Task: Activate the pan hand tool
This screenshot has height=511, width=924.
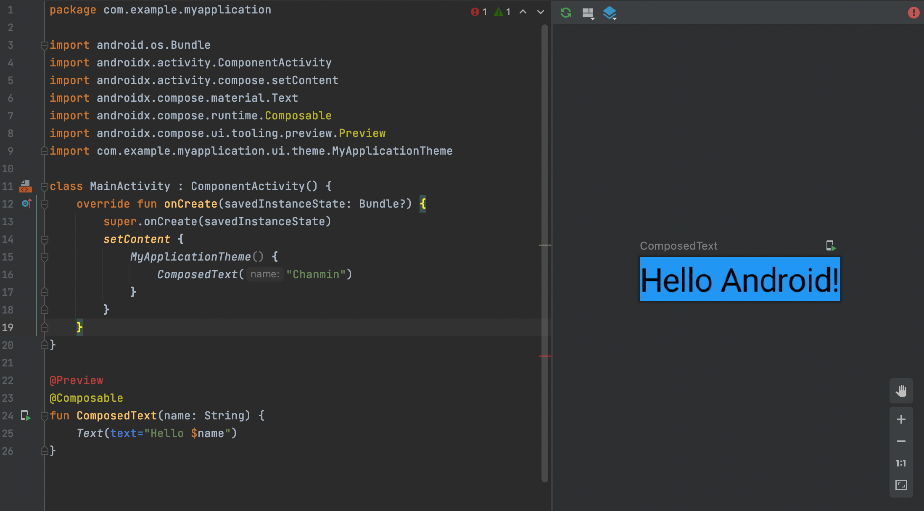Action: click(901, 391)
